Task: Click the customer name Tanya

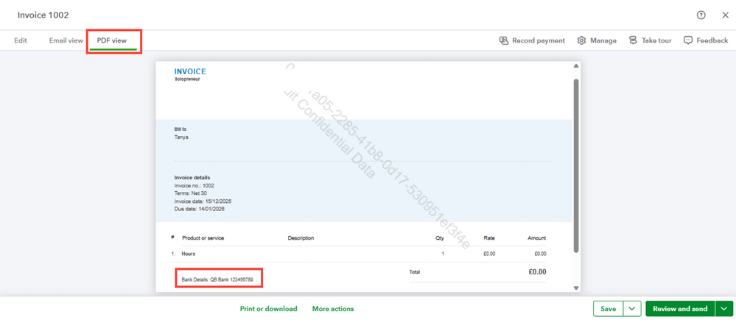Action: pos(181,137)
